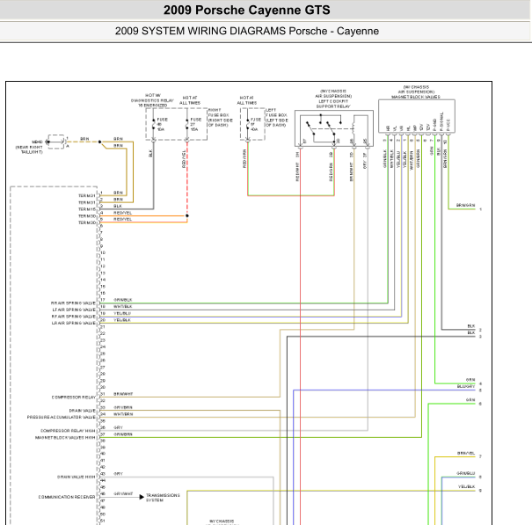The width and height of the screenshot is (532, 525).
Task: Click 'GRN/BLU' label at connector 8
Action: pos(465,473)
